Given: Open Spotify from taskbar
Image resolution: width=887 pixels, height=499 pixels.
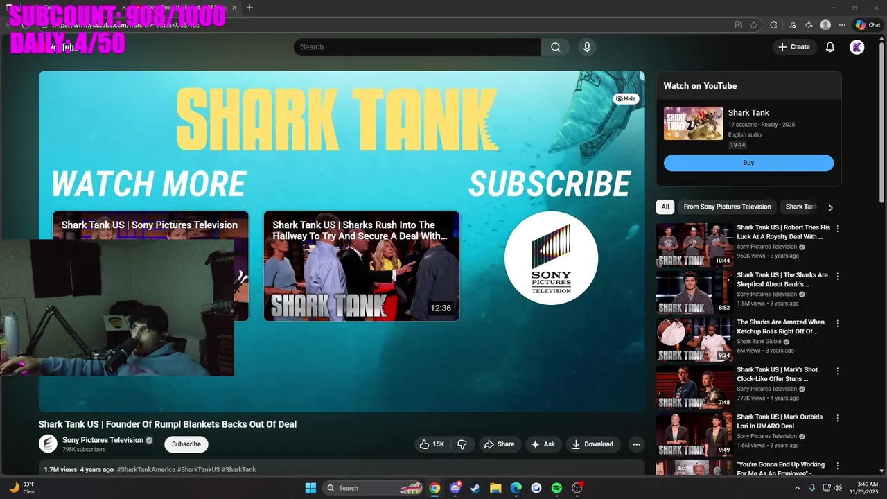Looking at the screenshot, I should (556, 488).
